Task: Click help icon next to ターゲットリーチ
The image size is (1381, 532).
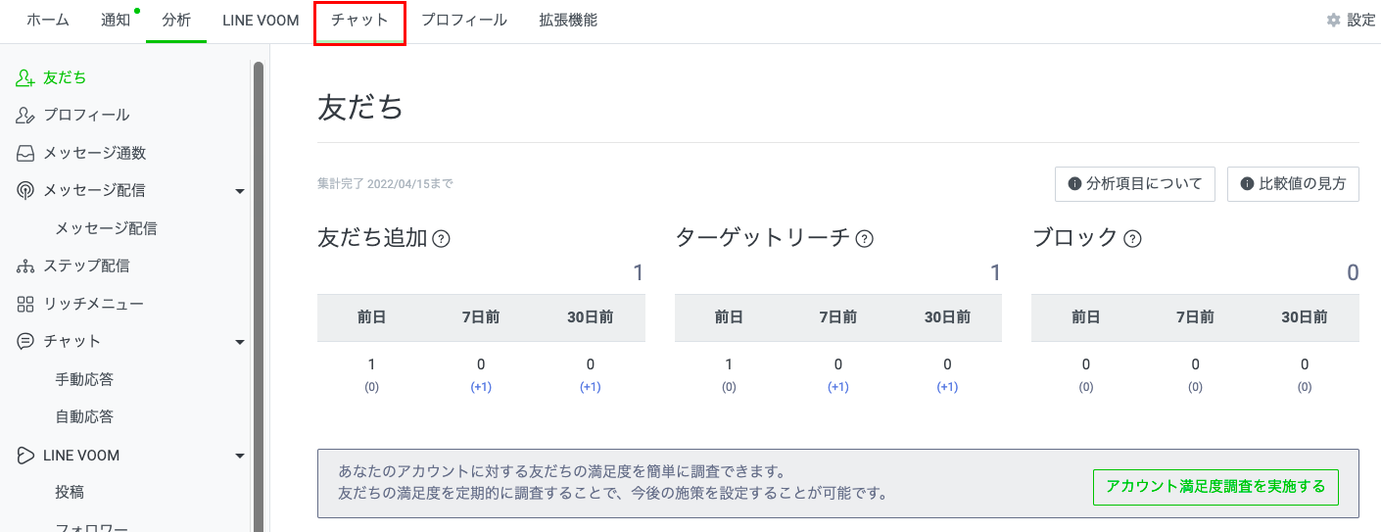Action: (x=865, y=238)
